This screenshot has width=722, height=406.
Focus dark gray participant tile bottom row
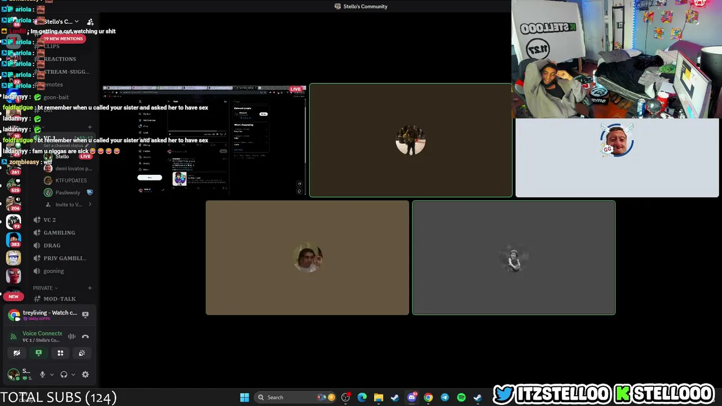pyautogui.click(x=514, y=258)
